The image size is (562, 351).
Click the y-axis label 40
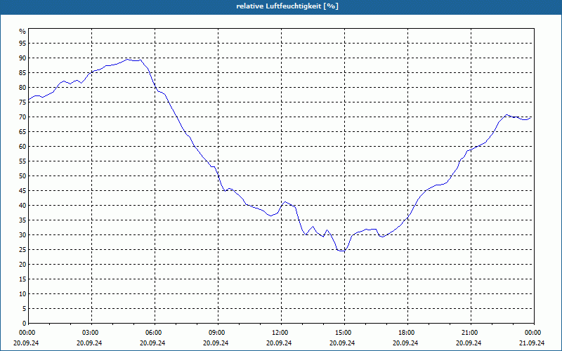(22, 206)
